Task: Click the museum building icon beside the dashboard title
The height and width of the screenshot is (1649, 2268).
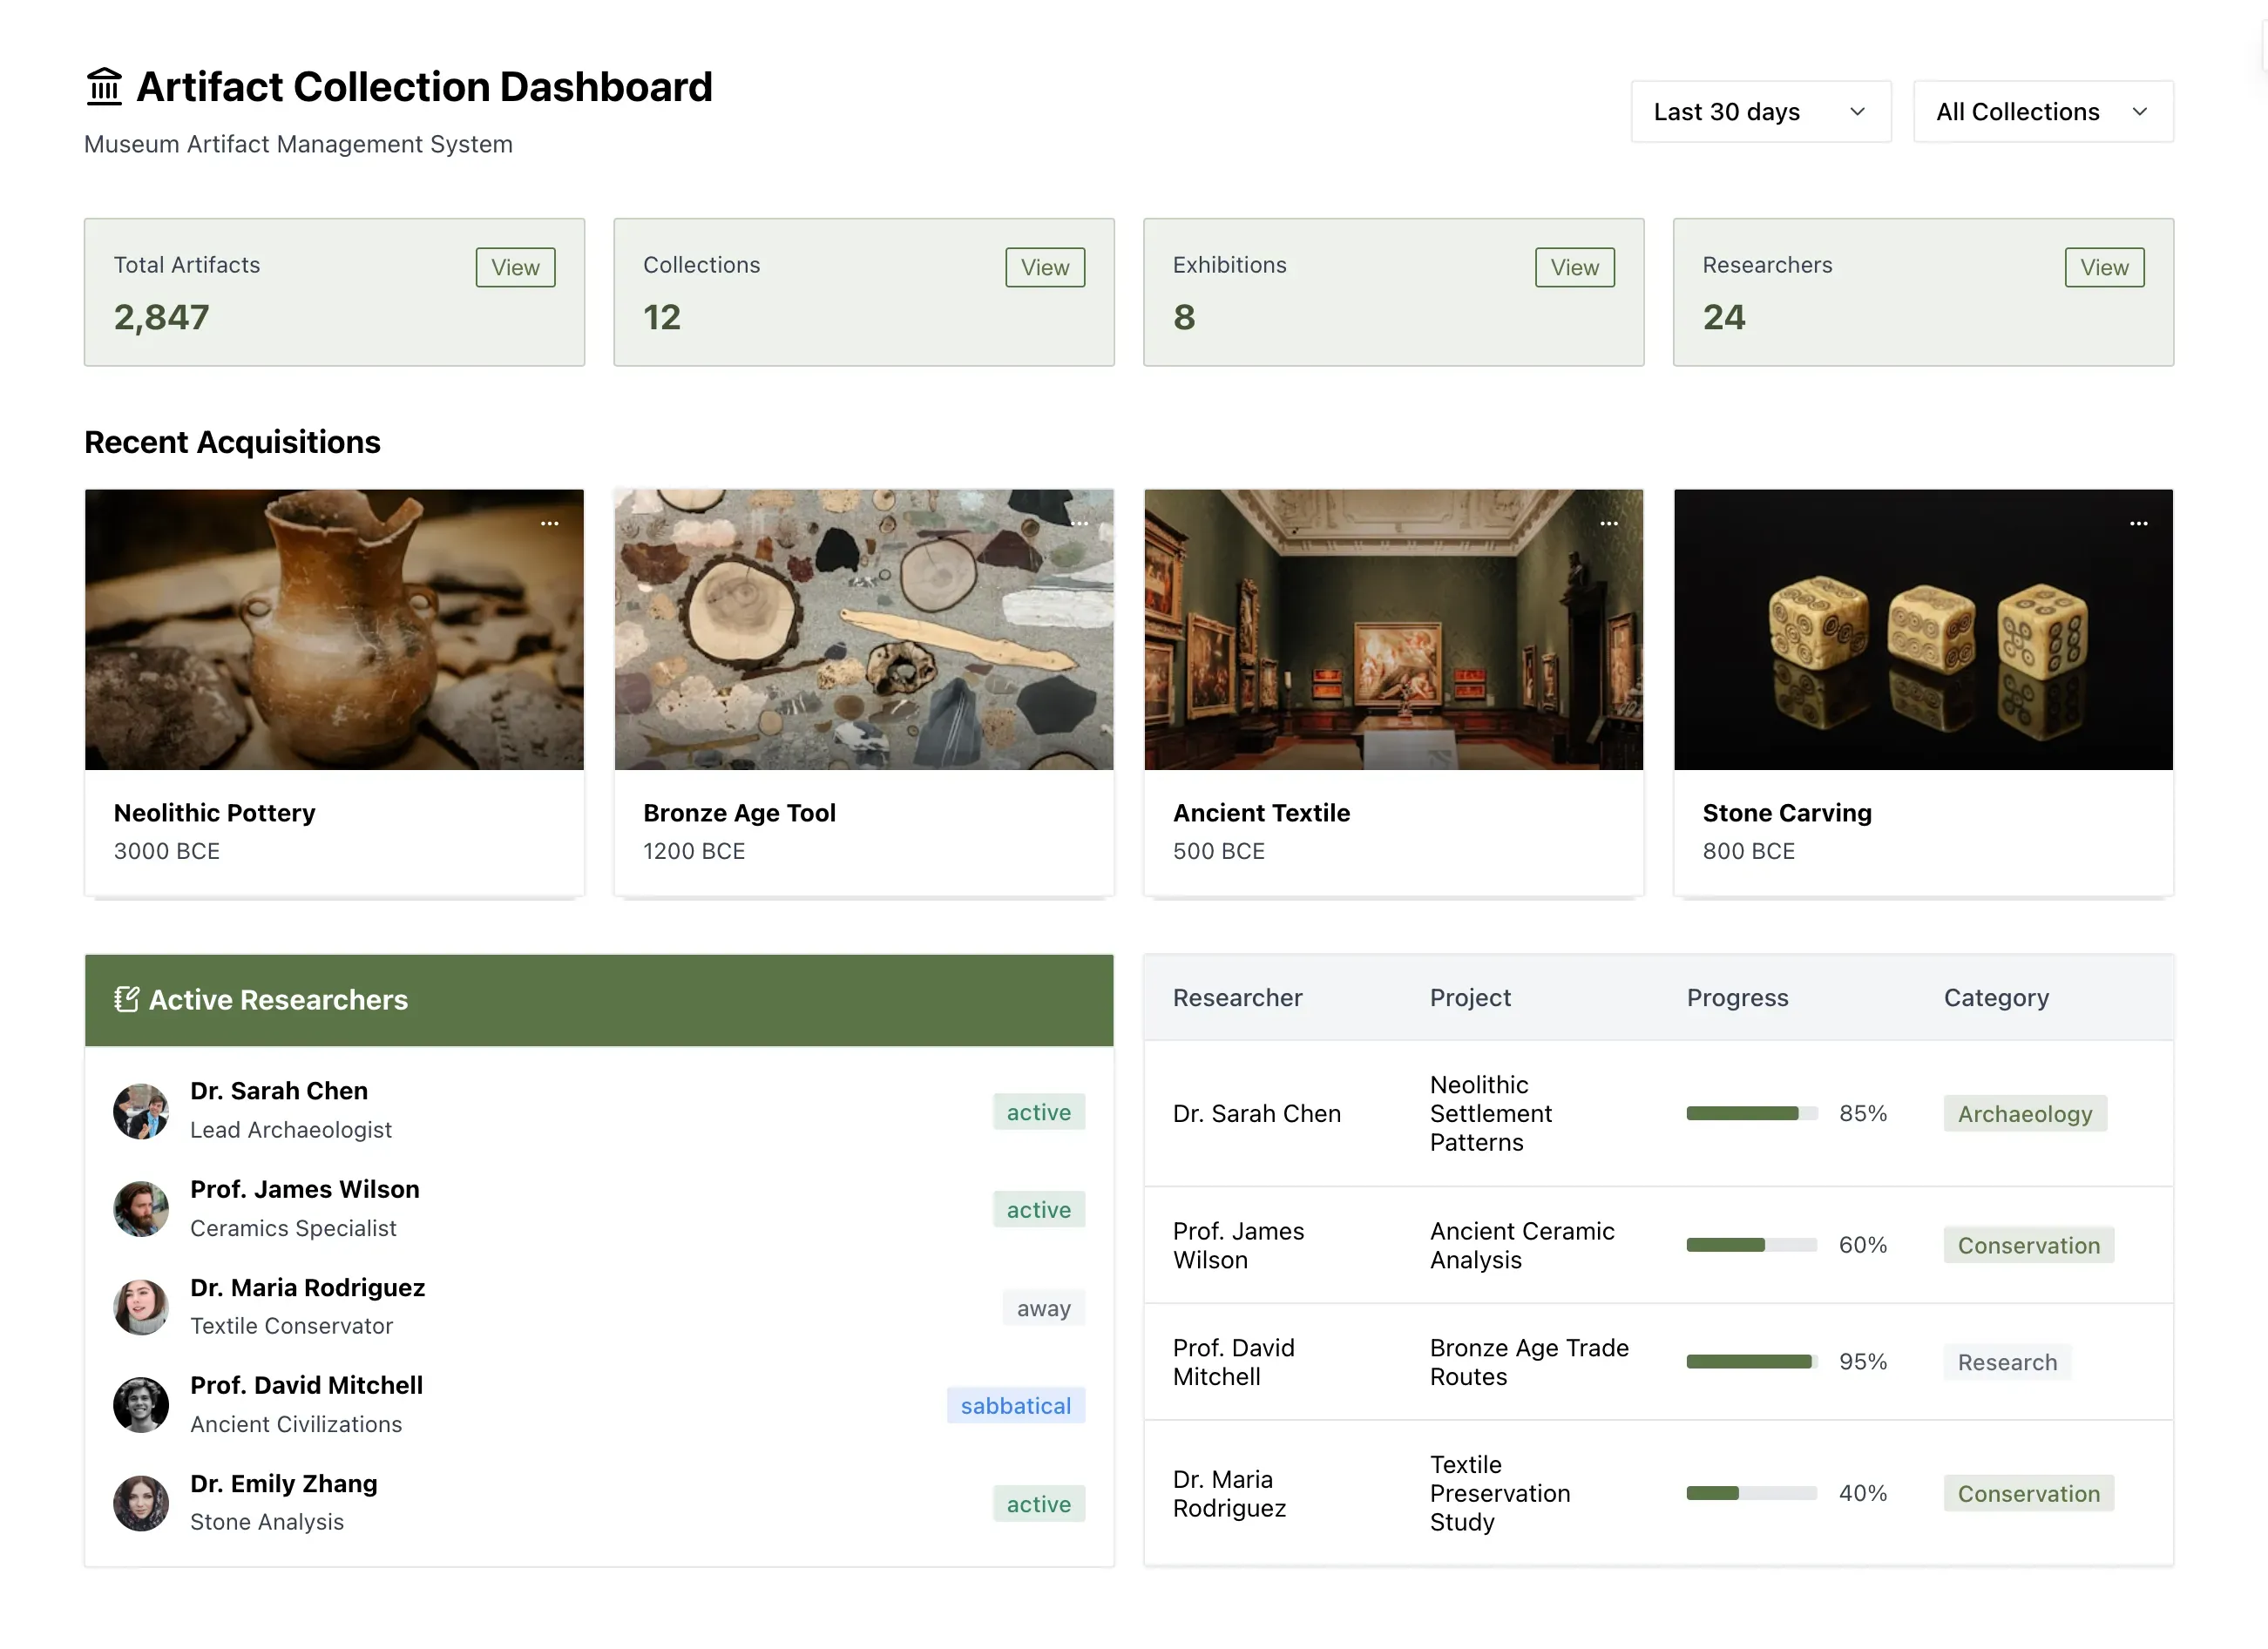Action: [x=104, y=87]
